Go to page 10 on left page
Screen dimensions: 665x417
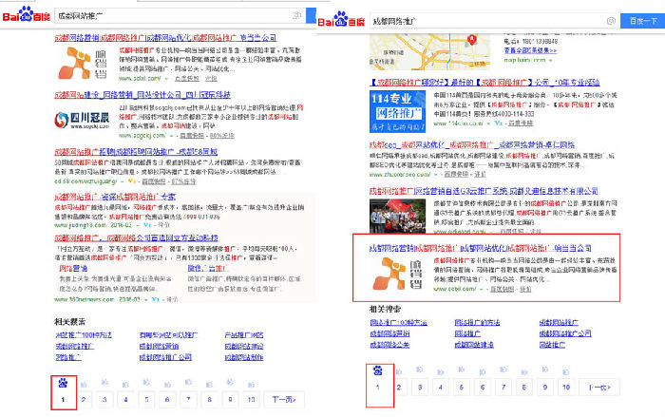click(251, 399)
